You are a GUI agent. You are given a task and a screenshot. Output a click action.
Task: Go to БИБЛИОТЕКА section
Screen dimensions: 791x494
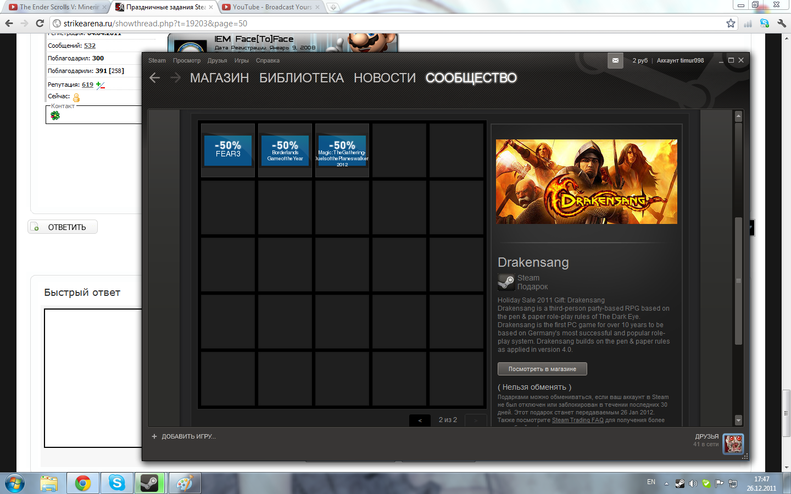click(302, 78)
